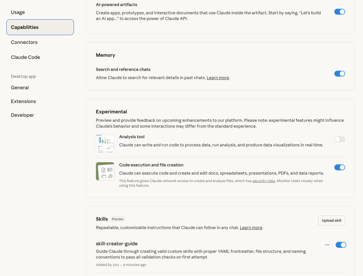Image resolution: width=363 pixels, height=276 pixels.
Task: Navigate to the Developer section
Action: (22, 115)
